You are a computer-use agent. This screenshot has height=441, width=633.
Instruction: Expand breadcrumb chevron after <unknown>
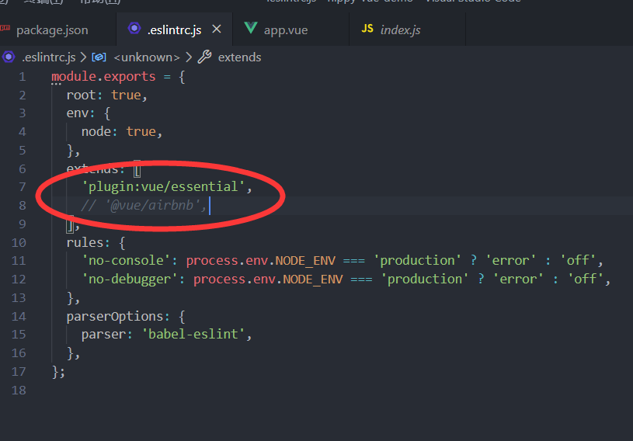click(189, 57)
